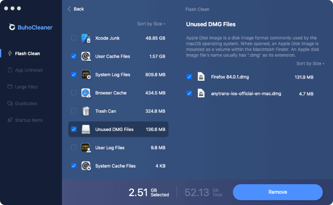Click the 1.57 GB size value
333x205 pixels.
(x=157, y=56)
